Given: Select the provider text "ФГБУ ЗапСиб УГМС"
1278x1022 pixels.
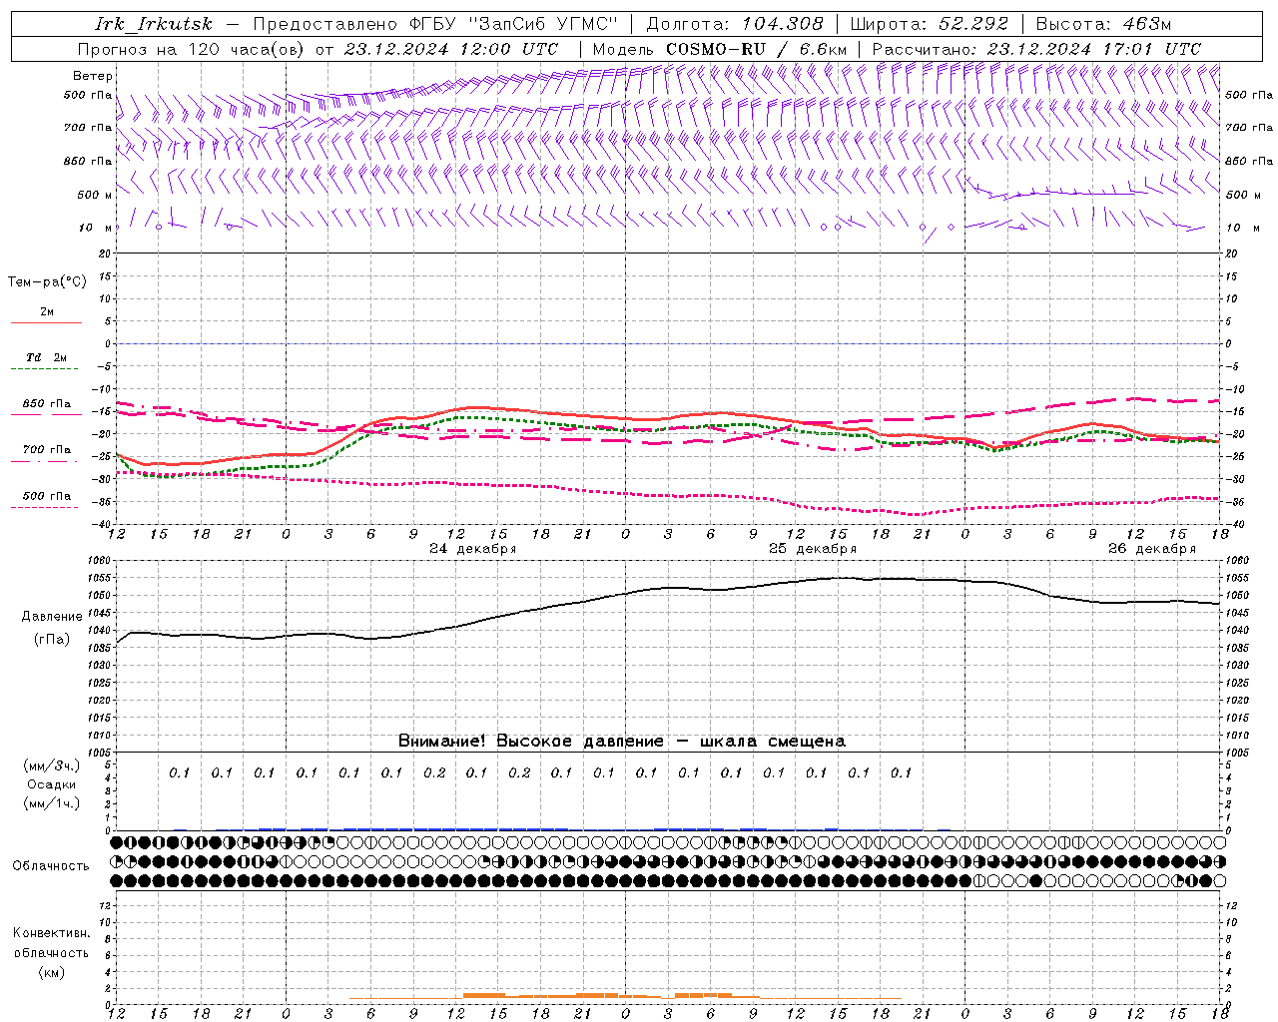Looking at the screenshot, I should [514, 24].
